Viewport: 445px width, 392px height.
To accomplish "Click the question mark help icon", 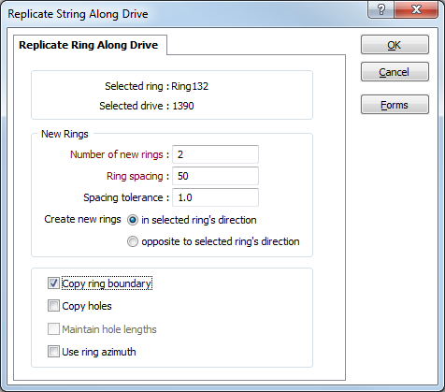I will coord(380,10).
